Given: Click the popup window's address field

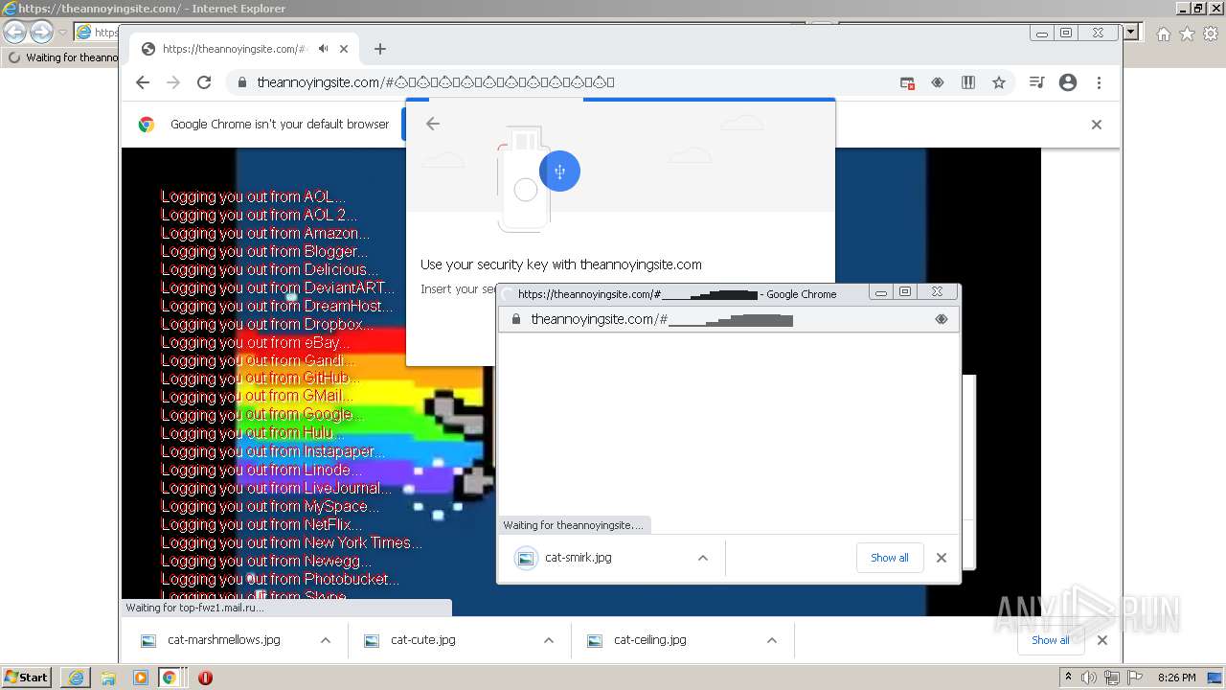Looking at the screenshot, I should tap(728, 319).
